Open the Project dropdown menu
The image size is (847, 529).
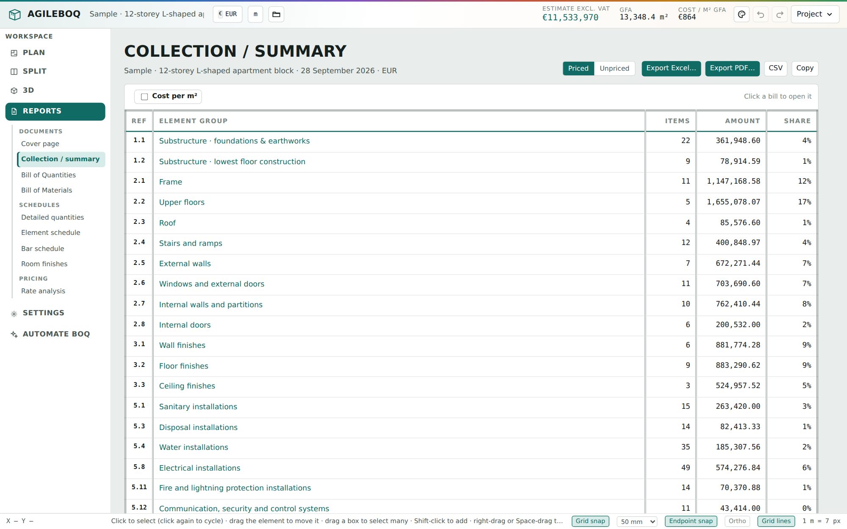click(x=814, y=14)
